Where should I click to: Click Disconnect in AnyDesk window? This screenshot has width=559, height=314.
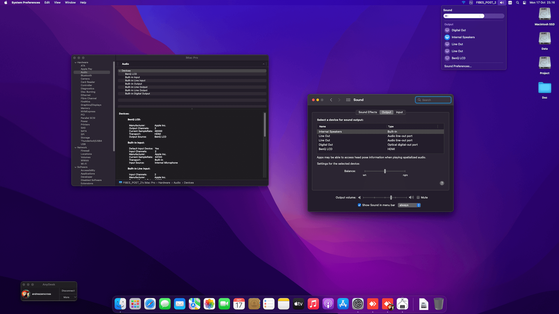click(x=68, y=291)
